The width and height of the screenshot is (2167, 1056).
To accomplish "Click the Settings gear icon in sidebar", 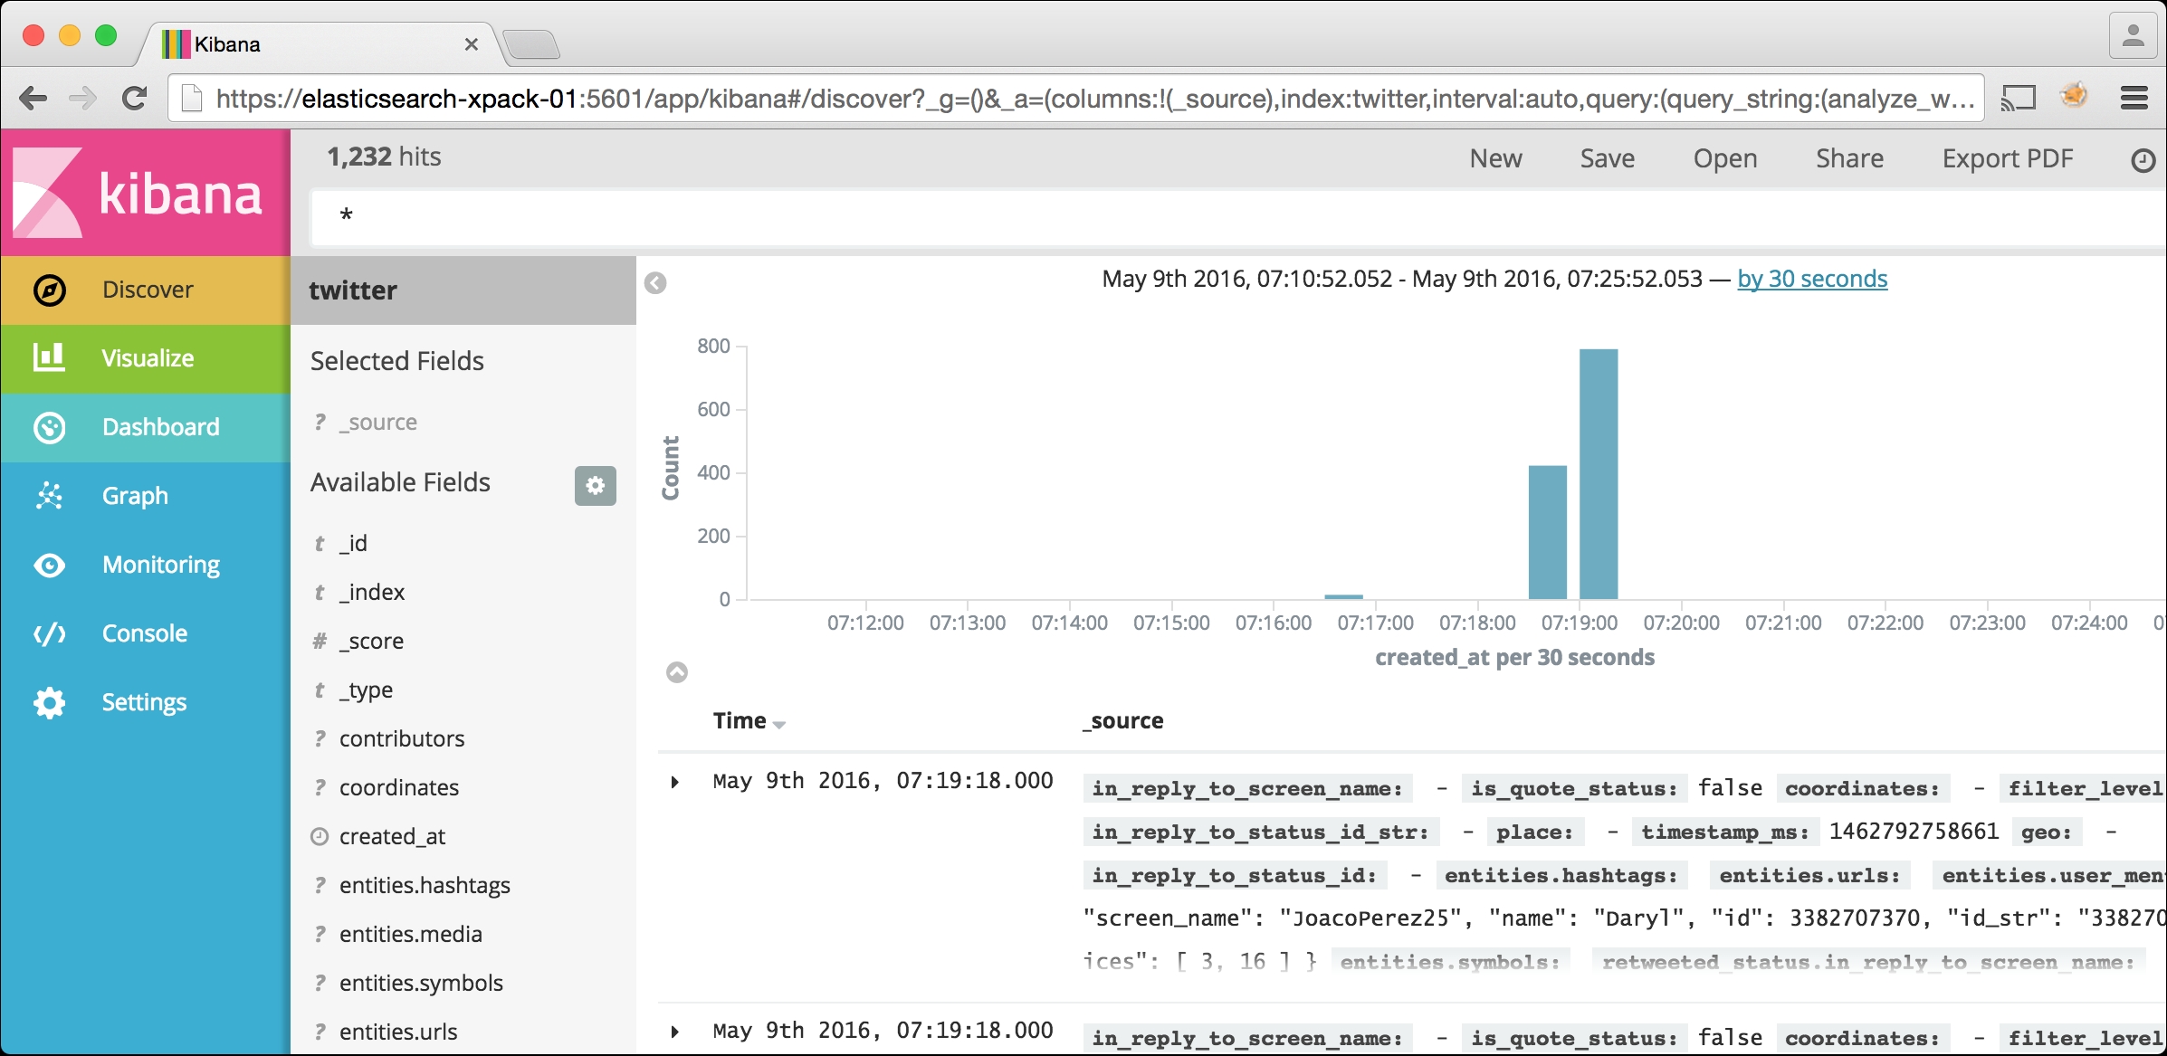I will [x=50, y=702].
